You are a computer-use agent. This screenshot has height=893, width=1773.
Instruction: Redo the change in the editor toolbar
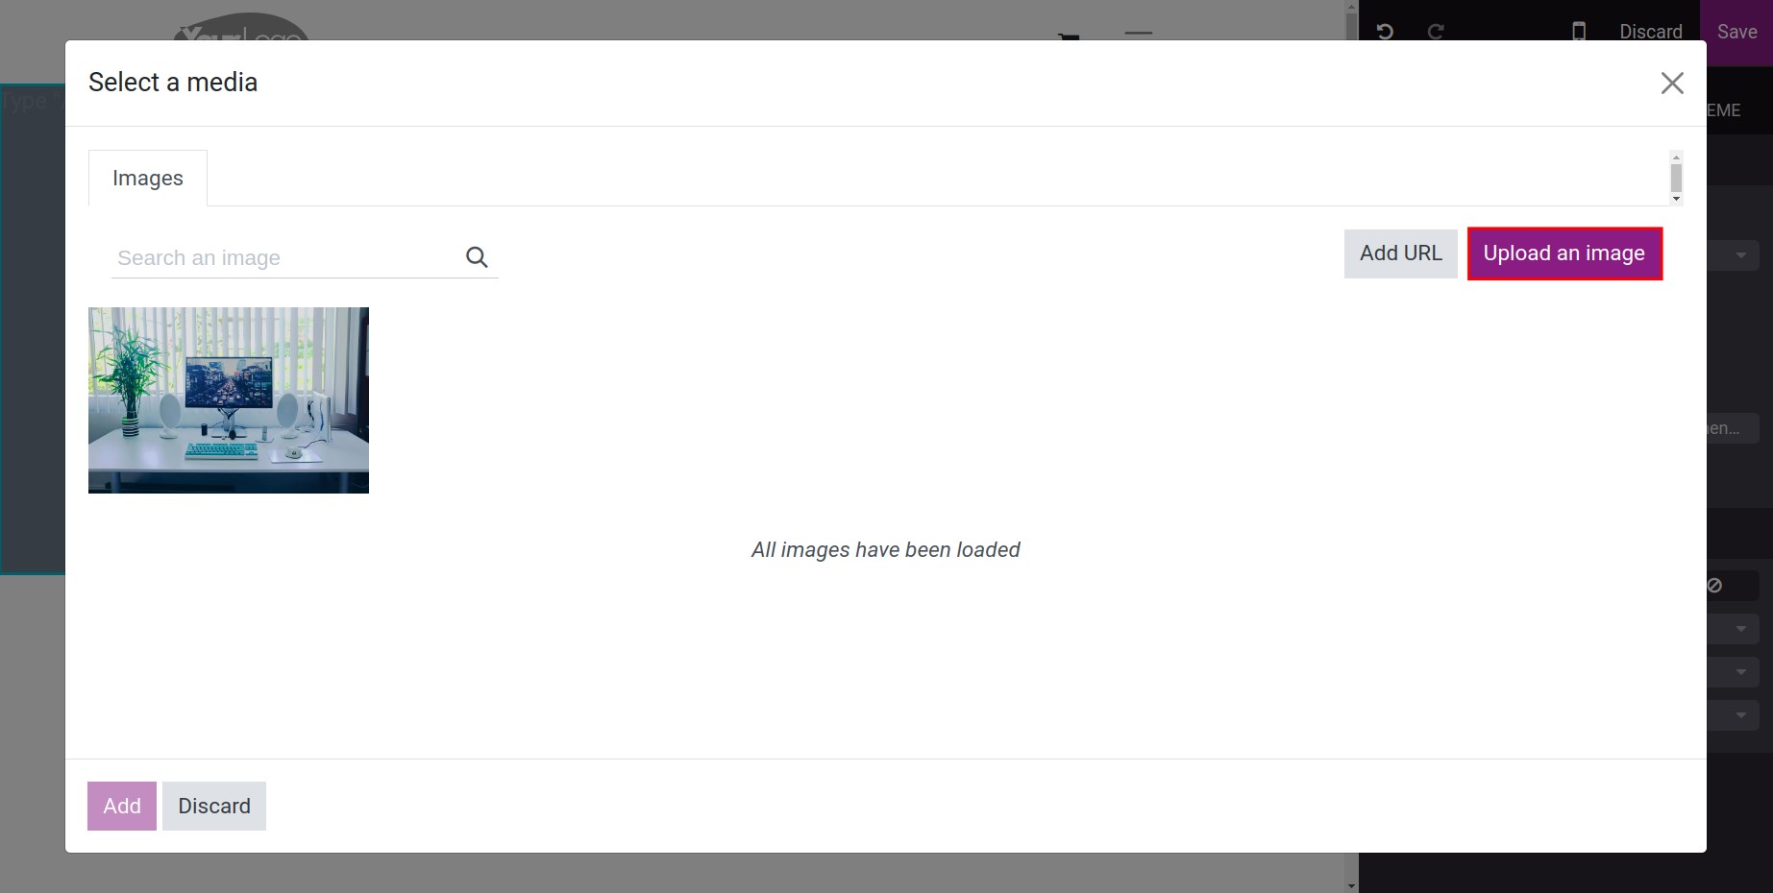[1436, 32]
